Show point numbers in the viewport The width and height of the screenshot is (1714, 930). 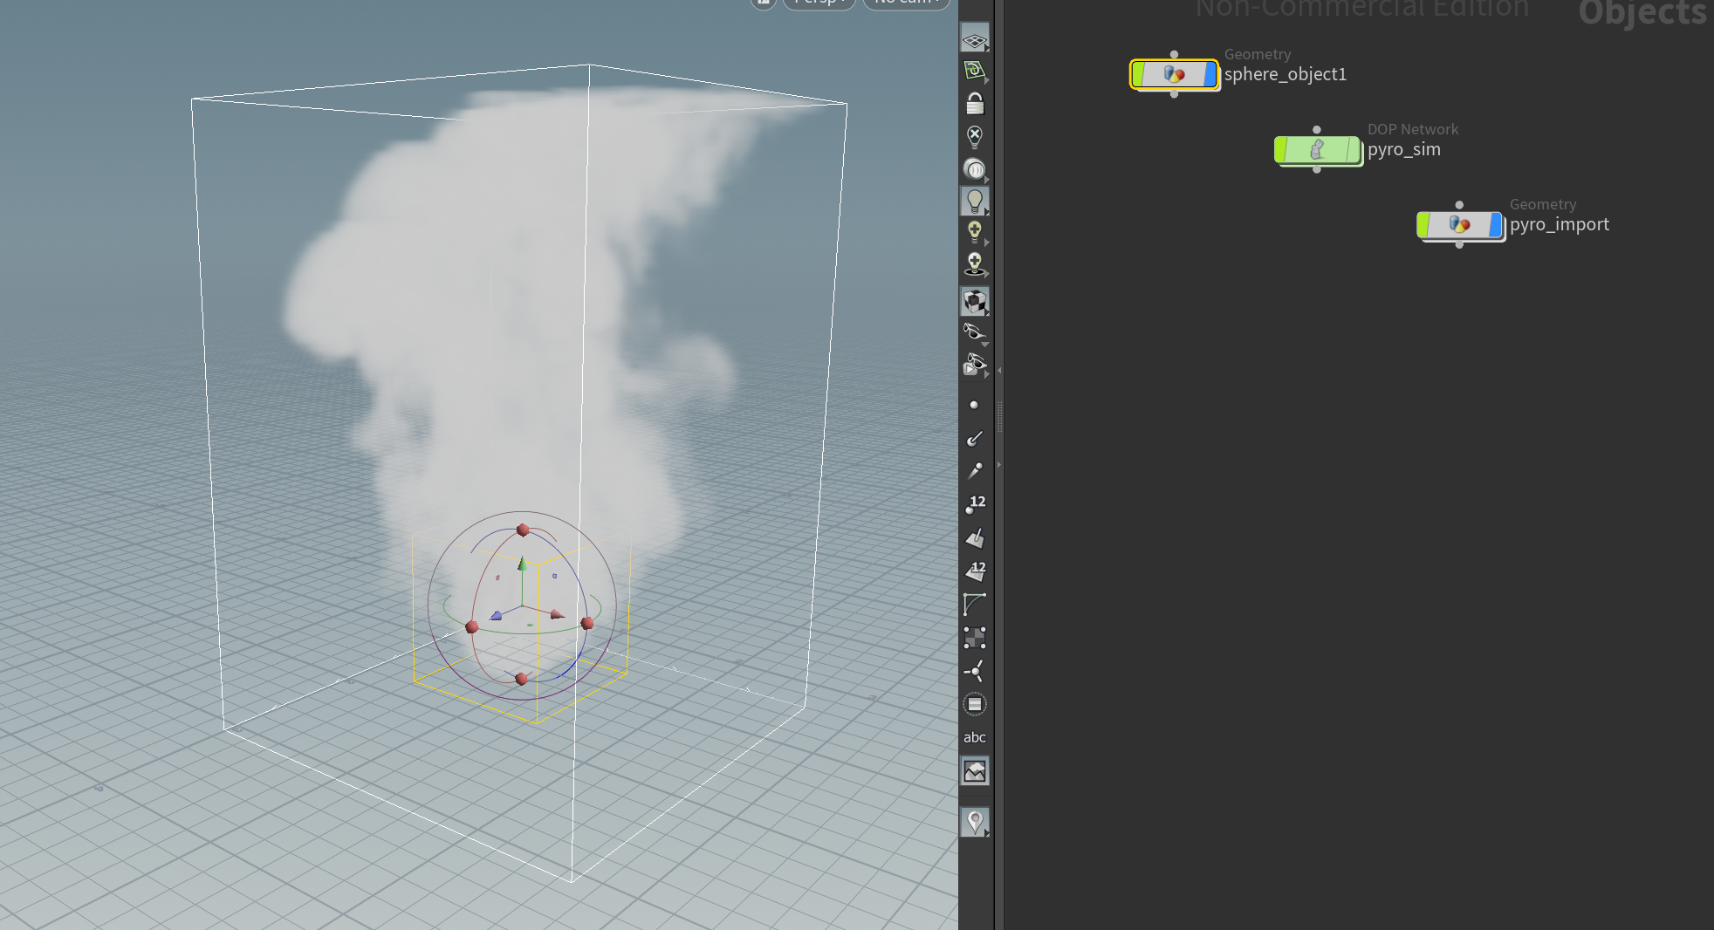tap(975, 503)
